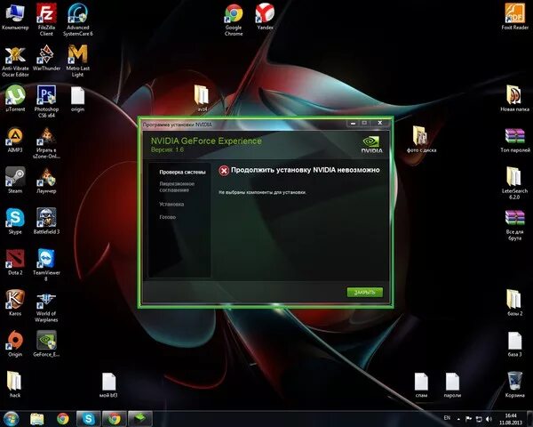Open the folder above the installer window

coord(202,99)
